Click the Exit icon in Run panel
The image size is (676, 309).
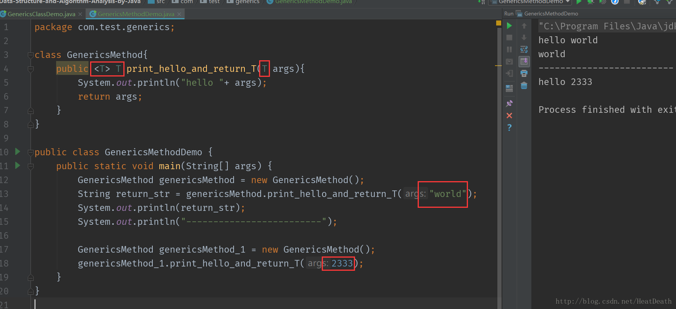(509, 73)
